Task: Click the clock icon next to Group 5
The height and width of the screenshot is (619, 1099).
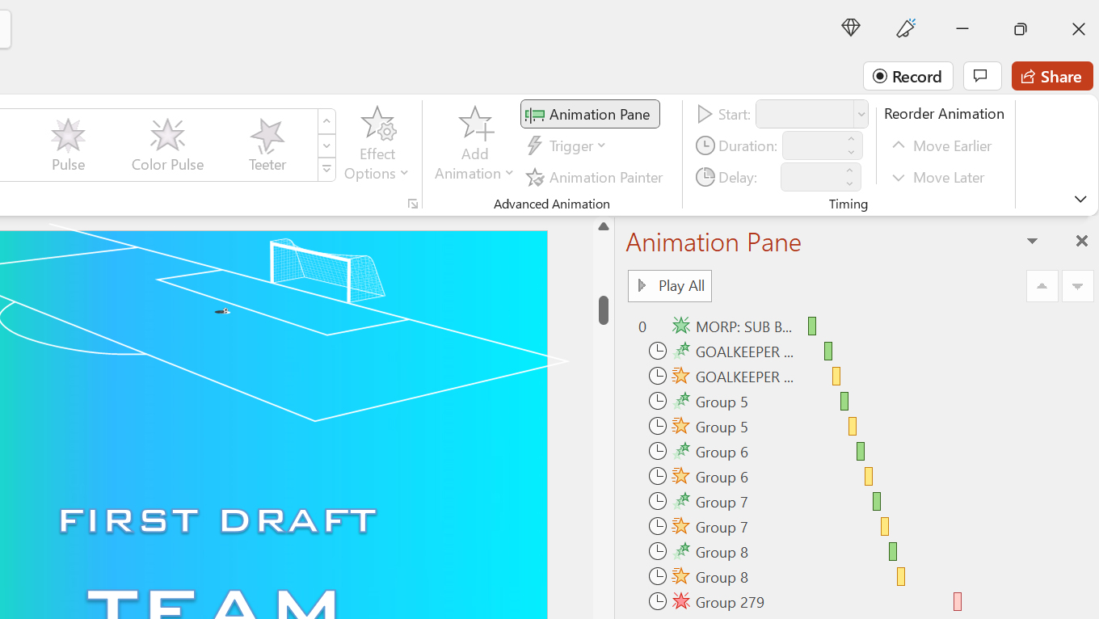Action: [657, 401]
